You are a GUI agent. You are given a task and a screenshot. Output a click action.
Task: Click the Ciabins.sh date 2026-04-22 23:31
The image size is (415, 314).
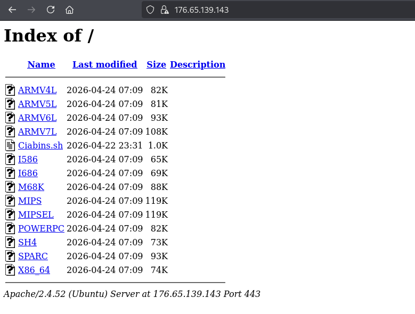104,145
